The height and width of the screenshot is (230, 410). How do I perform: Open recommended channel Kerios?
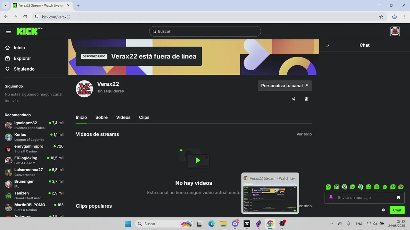click(34, 137)
